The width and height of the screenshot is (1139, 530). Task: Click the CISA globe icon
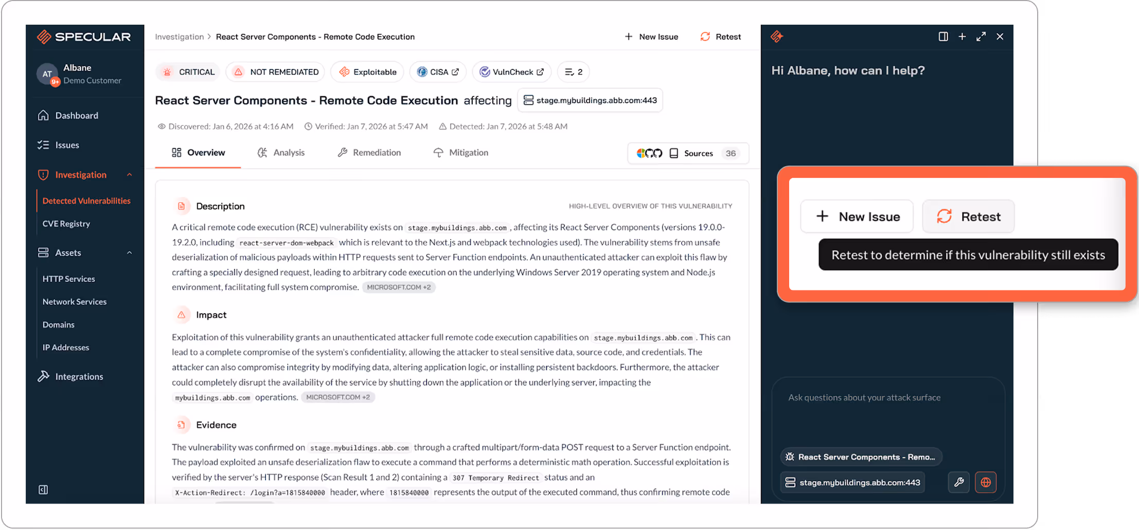pyautogui.click(x=422, y=72)
